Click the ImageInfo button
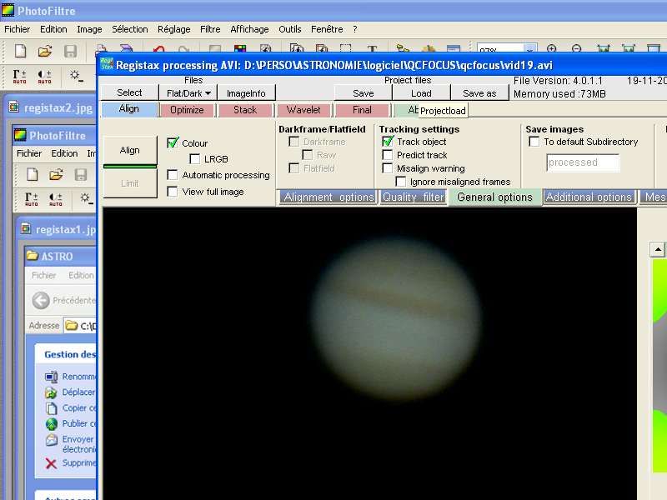Image resolution: width=667 pixels, height=500 pixels. (x=246, y=93)
